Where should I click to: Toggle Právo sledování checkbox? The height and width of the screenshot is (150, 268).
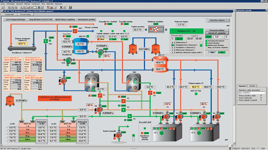pos(261,98)
